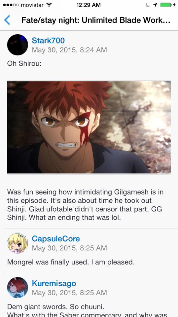Tap the 12:29 AM status bar clock
Viewport: 178px width, 317px height.
coord(89,5)
